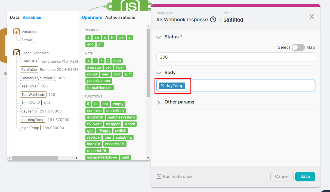Image resolution: width=330 pixels, height=192 pixels.
Task: Close the Webhook response panel
Action: coord(312,17)
